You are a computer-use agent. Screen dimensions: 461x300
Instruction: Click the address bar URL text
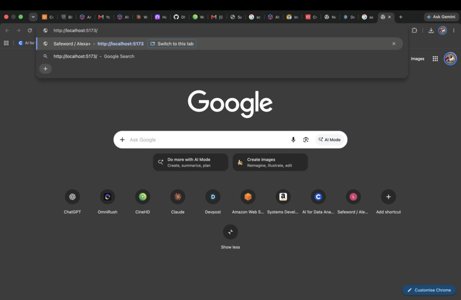click(x=75, y=30)
